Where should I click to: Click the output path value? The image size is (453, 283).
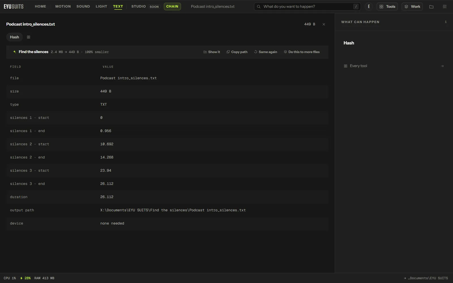[173, 210]
